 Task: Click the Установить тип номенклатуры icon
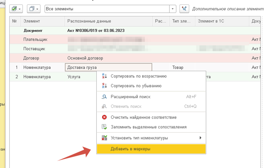(104, 138)
